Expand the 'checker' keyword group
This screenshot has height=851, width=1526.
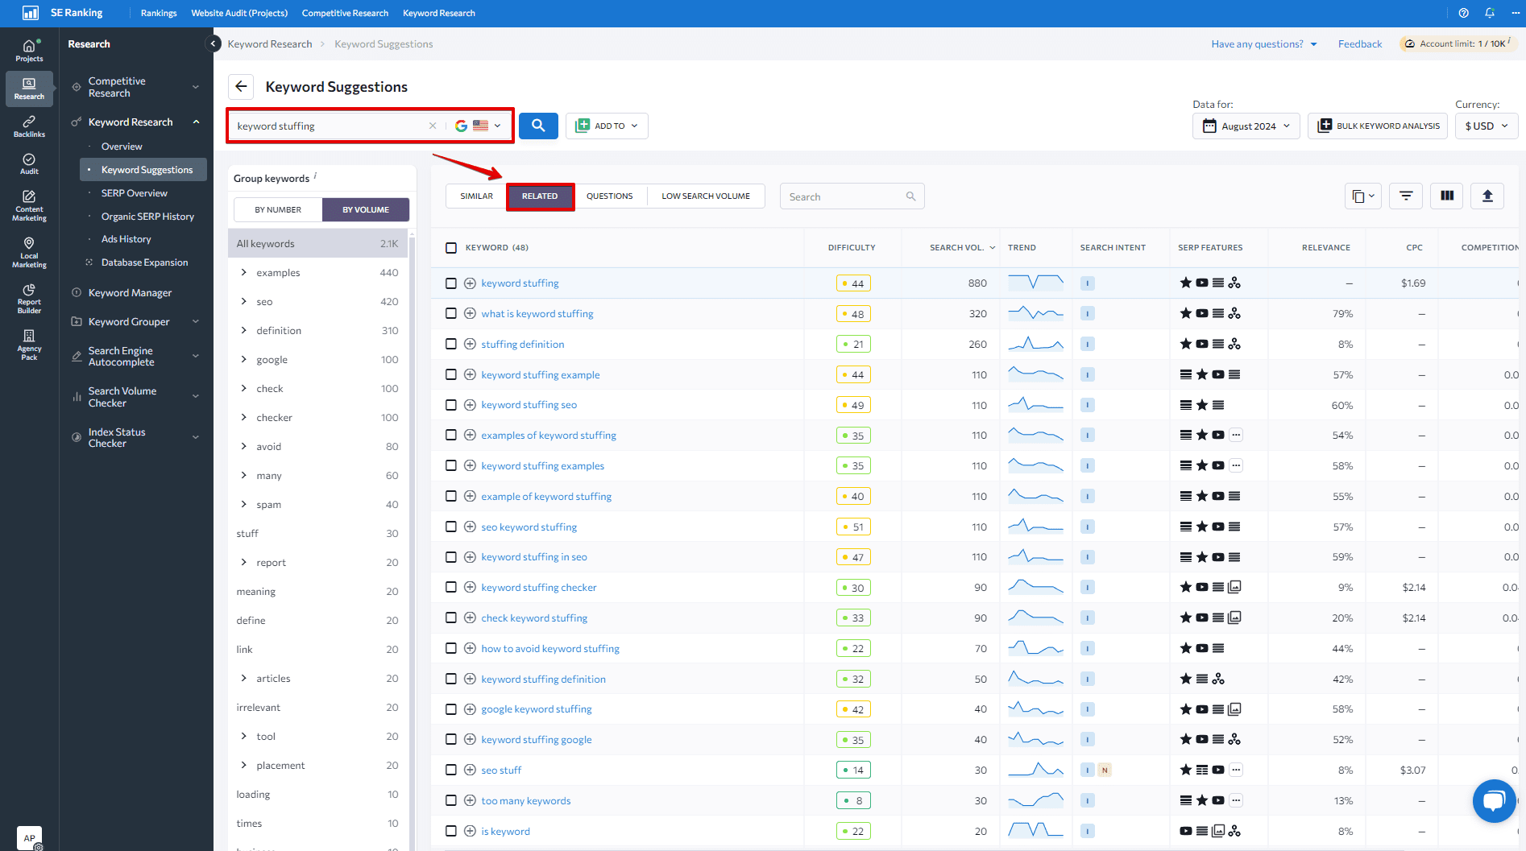coord(243,417)
